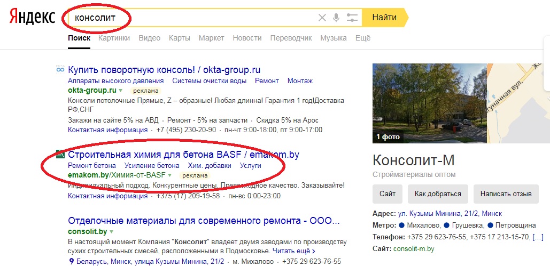
Task: Open the Переводчик tab
Action: 291,38
